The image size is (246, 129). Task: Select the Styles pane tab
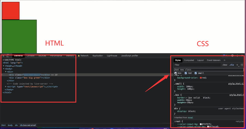(x=178, y=60)
